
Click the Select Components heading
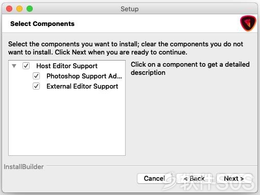click(x=42, y=24)
